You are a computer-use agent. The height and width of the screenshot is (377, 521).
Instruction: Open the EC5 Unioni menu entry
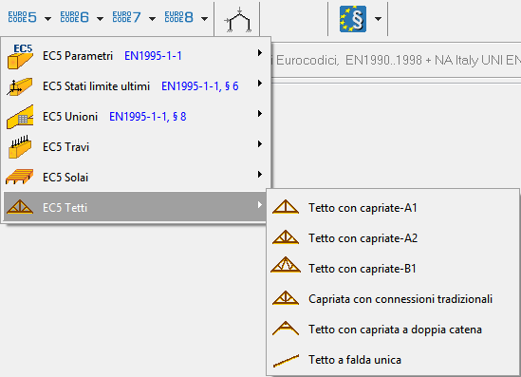click(136, 117)
